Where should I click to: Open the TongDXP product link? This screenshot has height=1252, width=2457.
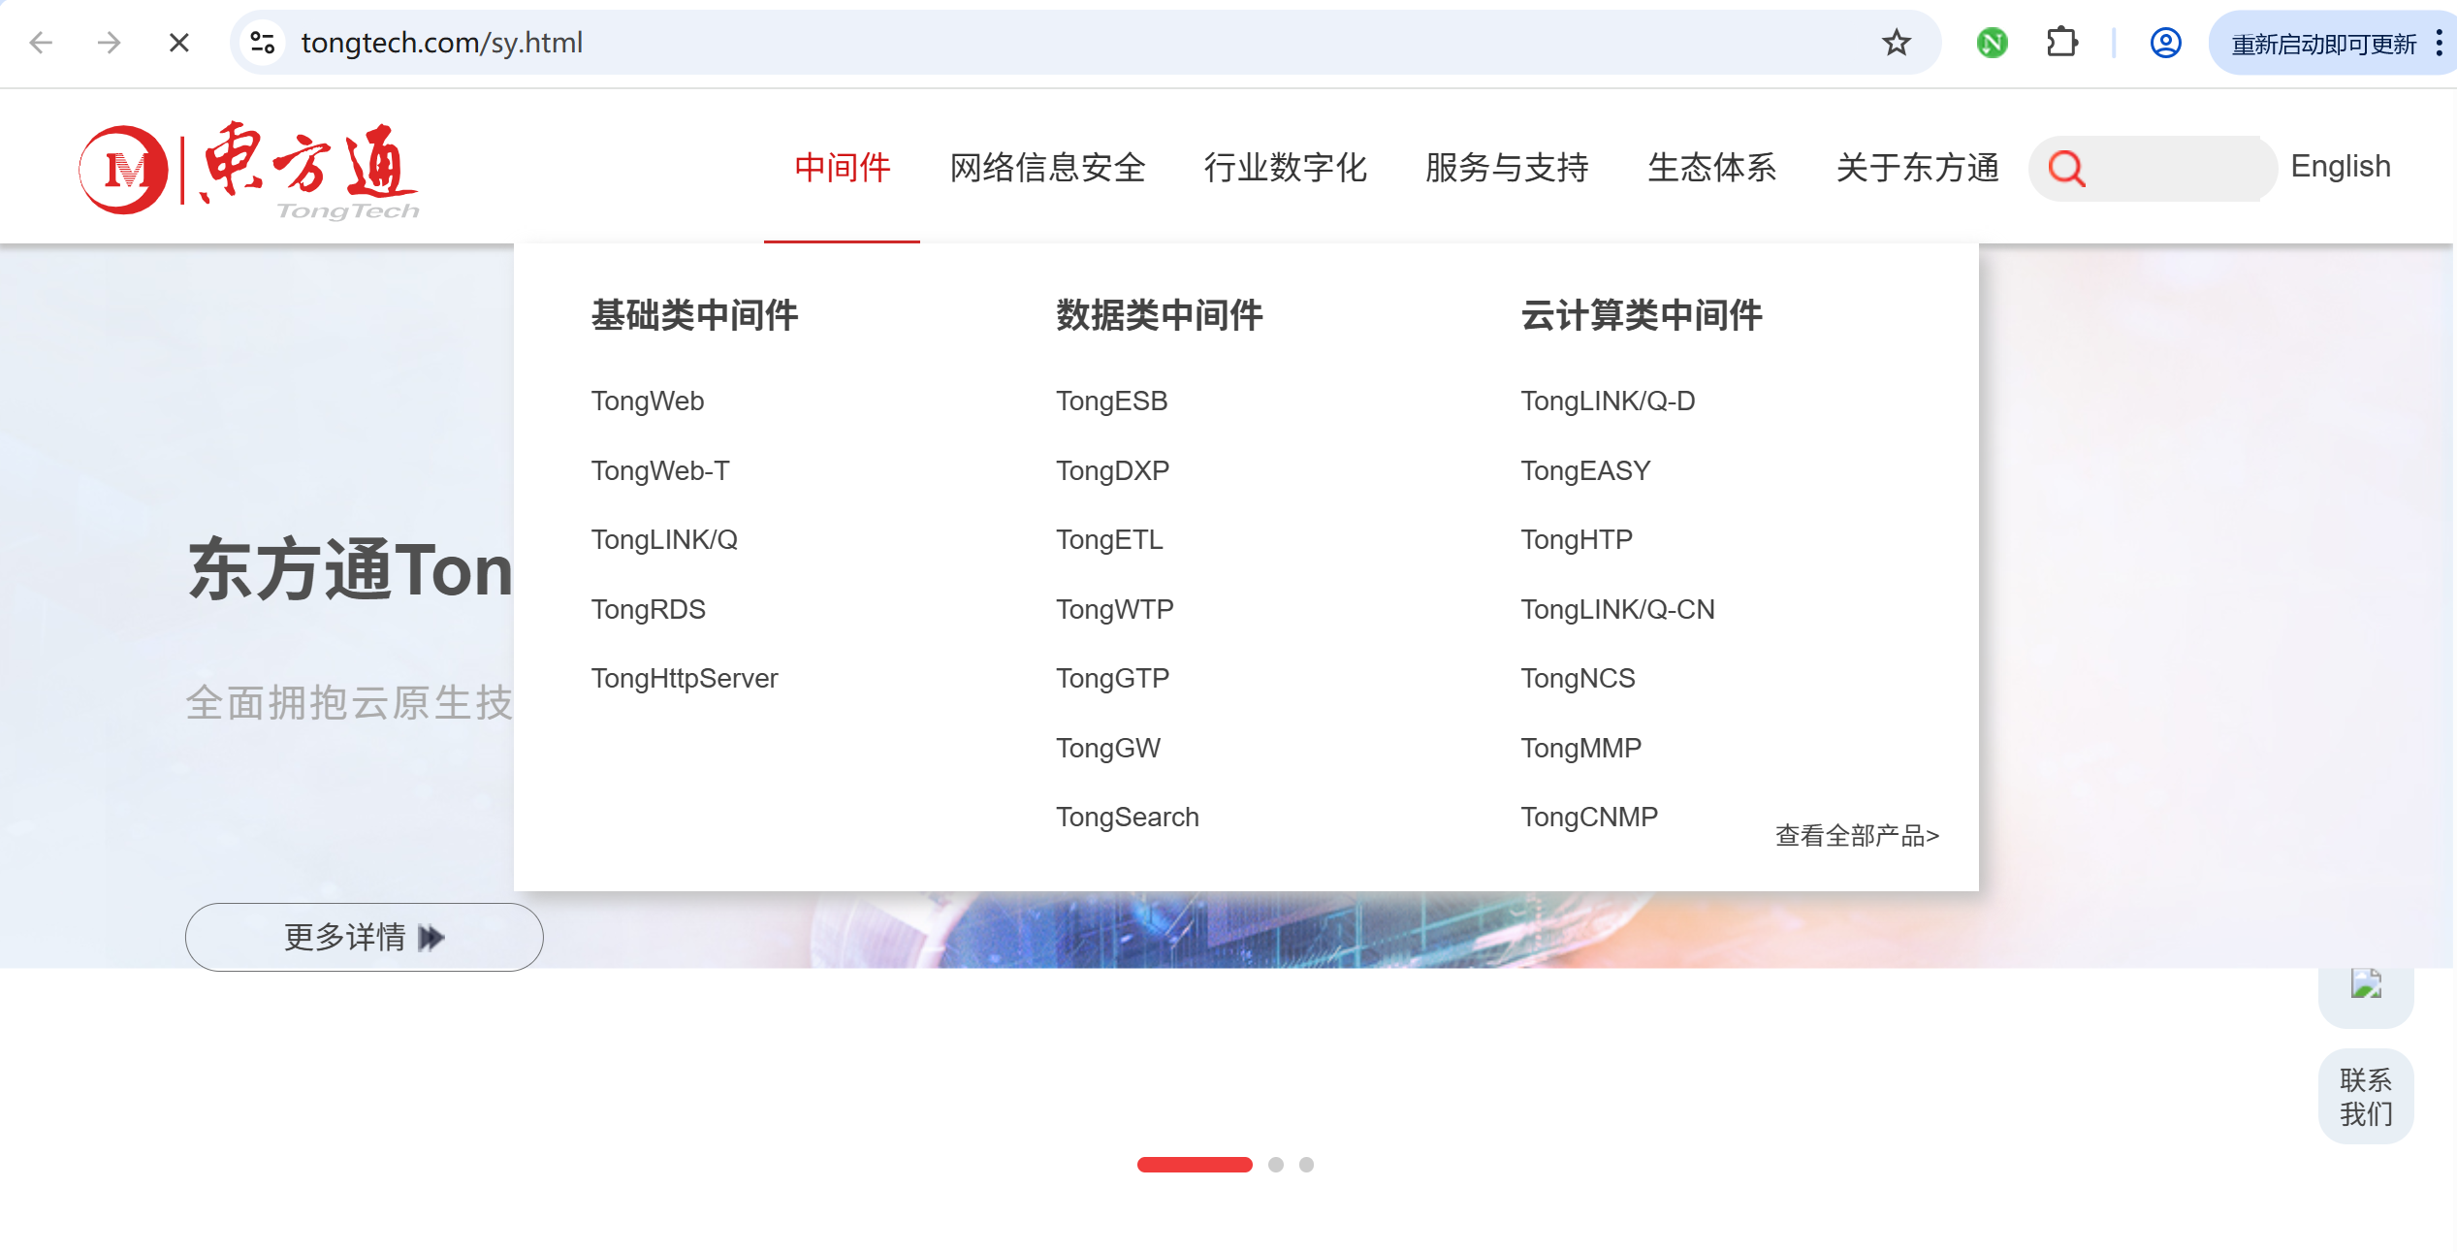pos(1112,470)
